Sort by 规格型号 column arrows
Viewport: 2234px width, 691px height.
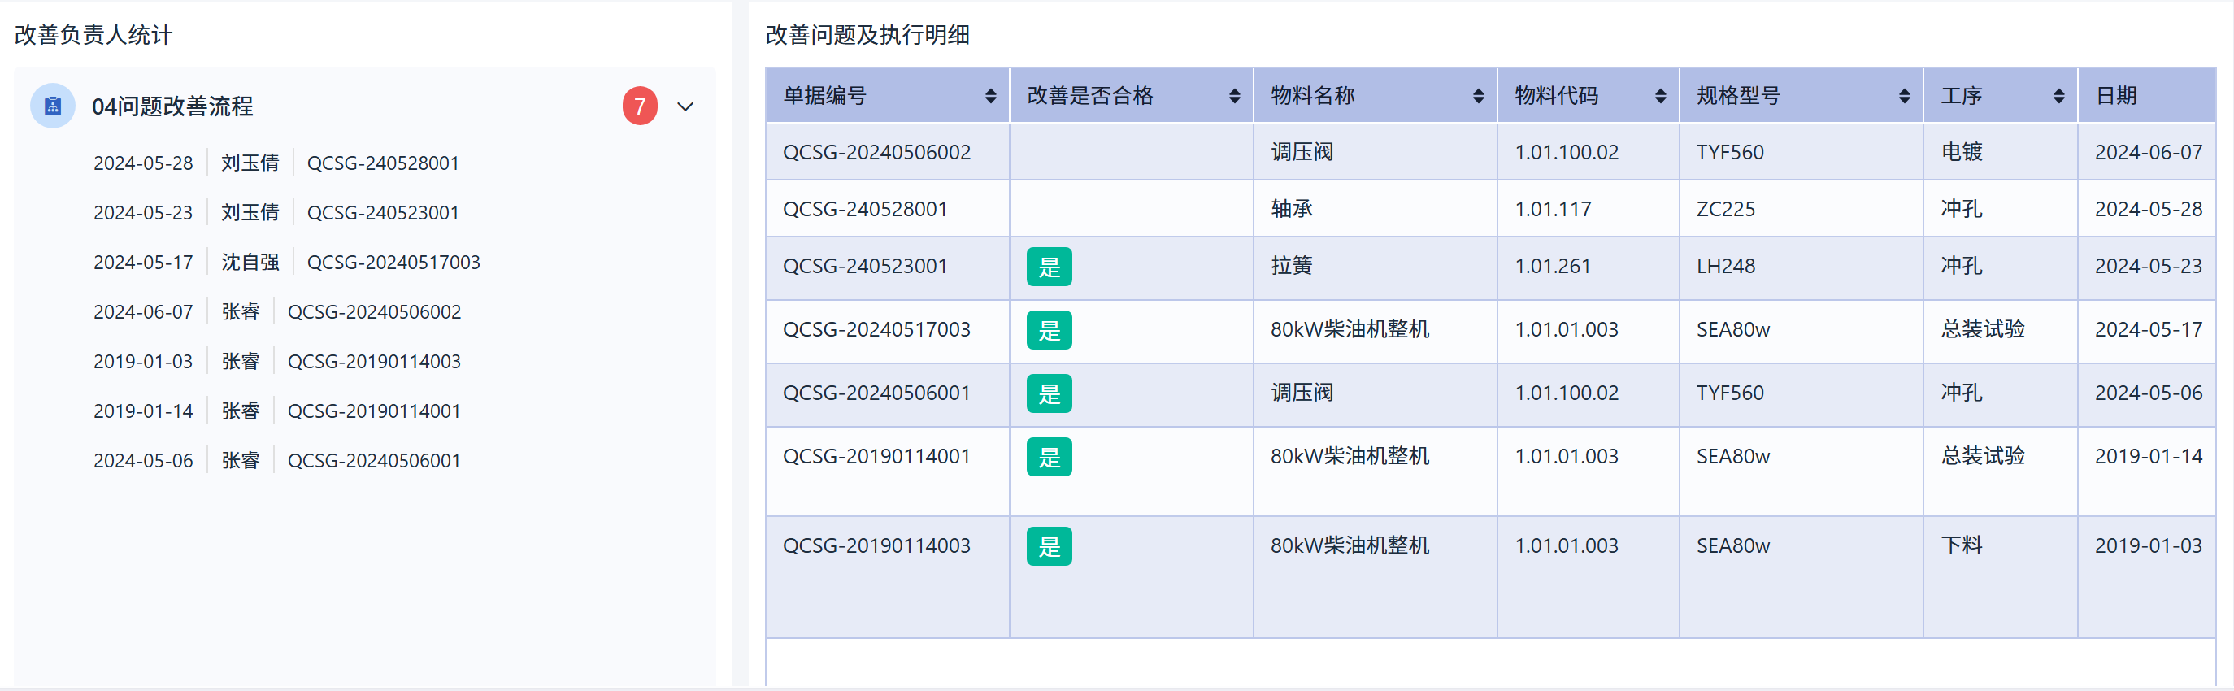(x=1904, y=96)
